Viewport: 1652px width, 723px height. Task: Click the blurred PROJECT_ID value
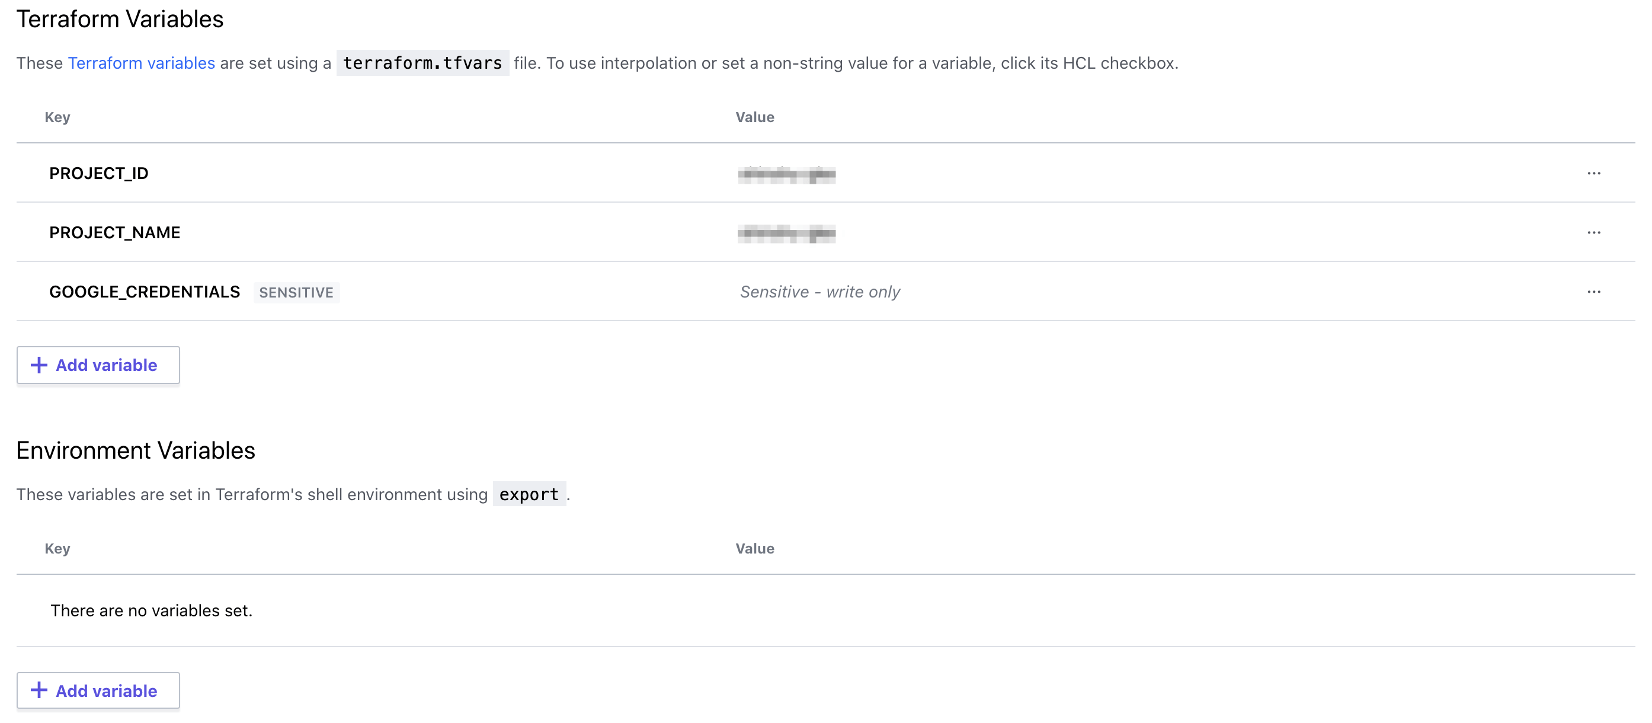point(786,174)
